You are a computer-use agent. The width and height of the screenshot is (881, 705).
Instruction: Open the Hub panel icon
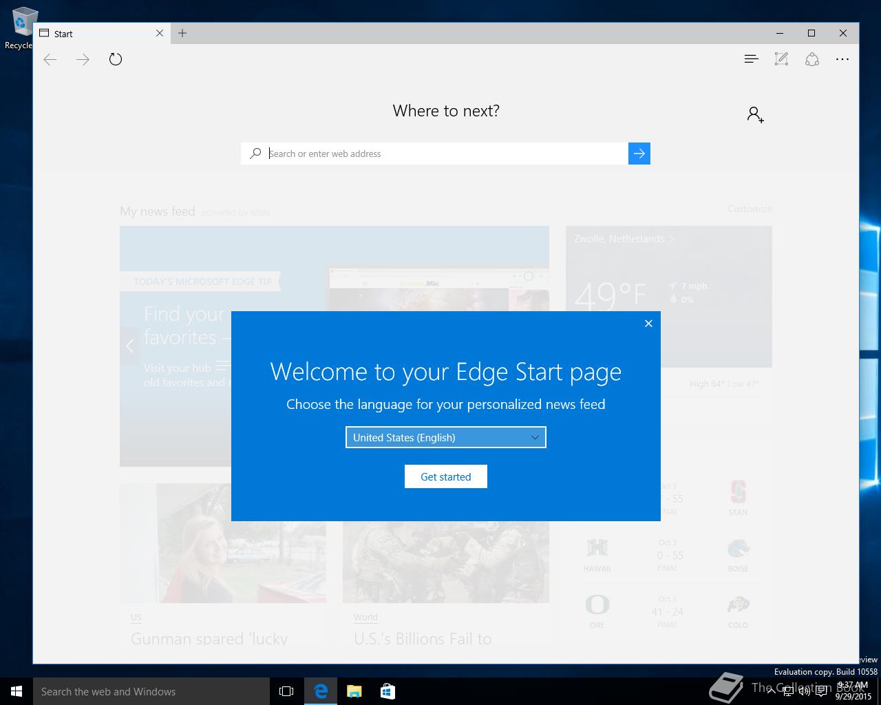[x=751, y=59]
